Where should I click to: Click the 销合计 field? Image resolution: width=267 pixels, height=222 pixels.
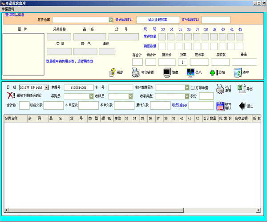point(151,62)
